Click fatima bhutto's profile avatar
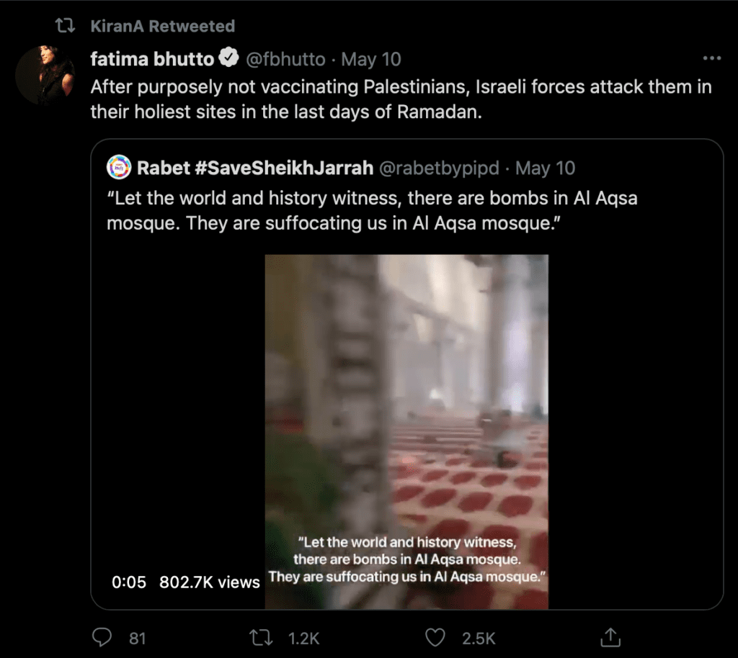The height and width of the screenshot is (658, 738). [x=45, y=75]
